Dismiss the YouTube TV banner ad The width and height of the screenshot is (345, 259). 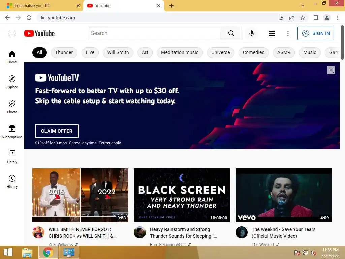tap(331, 70)
